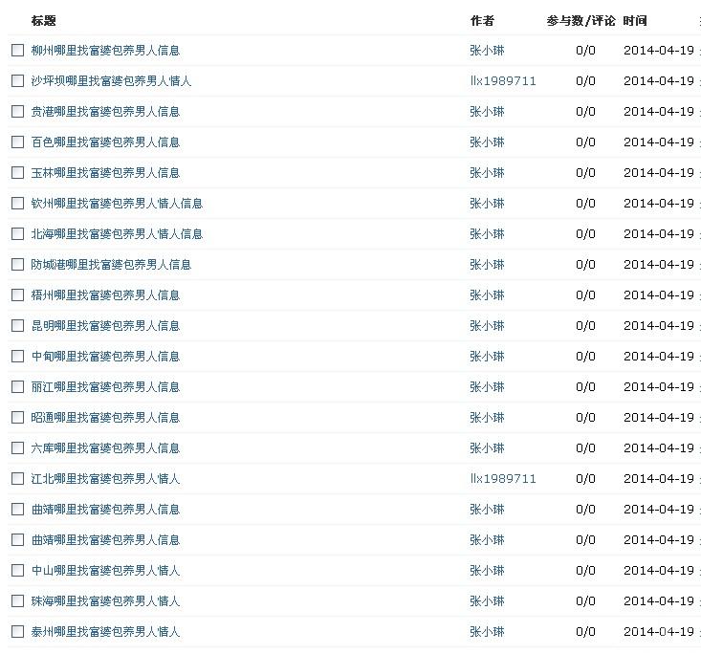Image resolution: width=701 pixels, height=654 pixels.
Task: Click the 珠海 post title link
Action: [105, 601]
